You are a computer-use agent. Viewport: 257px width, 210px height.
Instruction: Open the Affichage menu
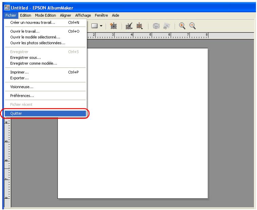click(x=83, y=15)
